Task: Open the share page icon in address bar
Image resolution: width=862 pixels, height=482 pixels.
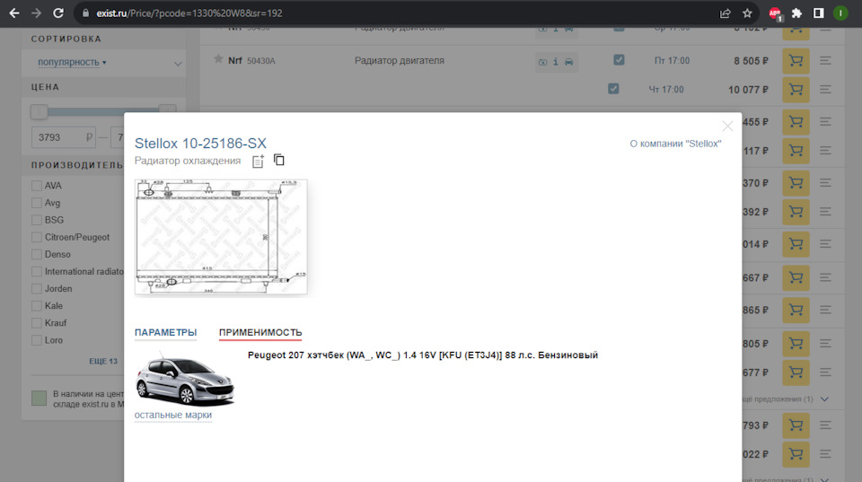Action: 726,13
